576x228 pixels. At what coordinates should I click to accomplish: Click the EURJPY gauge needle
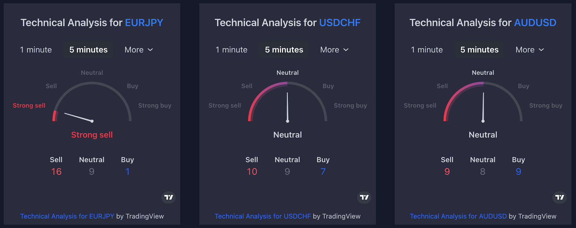click(x=78, y=117)
